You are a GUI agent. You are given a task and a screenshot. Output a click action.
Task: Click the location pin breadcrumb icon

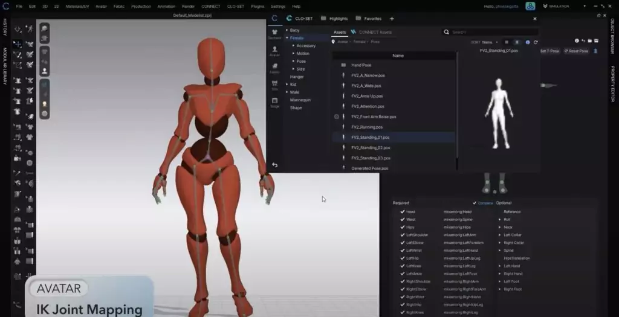pyautogui.click(x=333, y=42)
